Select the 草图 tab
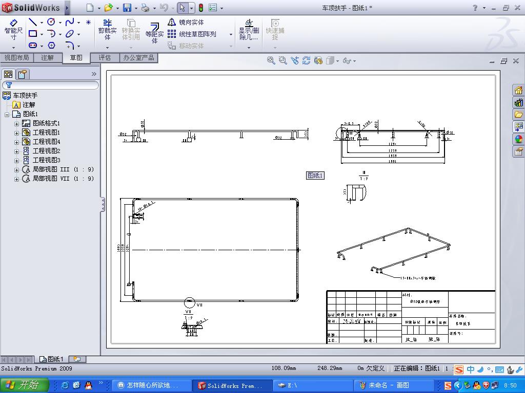The width and height of the screenshot is (525, 393). [76, 58]
